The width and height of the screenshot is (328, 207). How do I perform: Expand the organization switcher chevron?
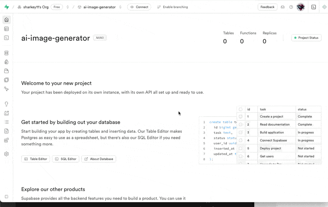tap(68, 7)
